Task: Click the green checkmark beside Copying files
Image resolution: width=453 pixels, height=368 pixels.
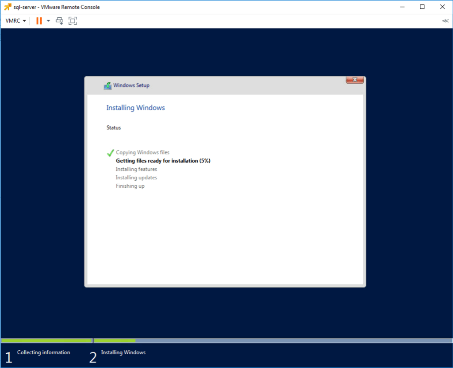Action: tap(110, 153)
